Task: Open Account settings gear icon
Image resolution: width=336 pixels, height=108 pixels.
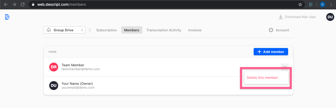Action: 271,30
